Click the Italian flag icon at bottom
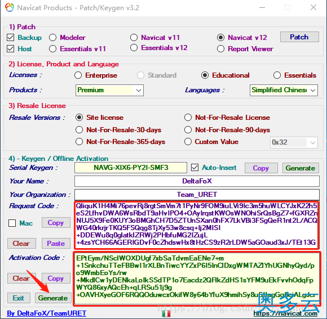Image resolution: width=327 pixels, height=319 pixels. click(x=166, y=313)
